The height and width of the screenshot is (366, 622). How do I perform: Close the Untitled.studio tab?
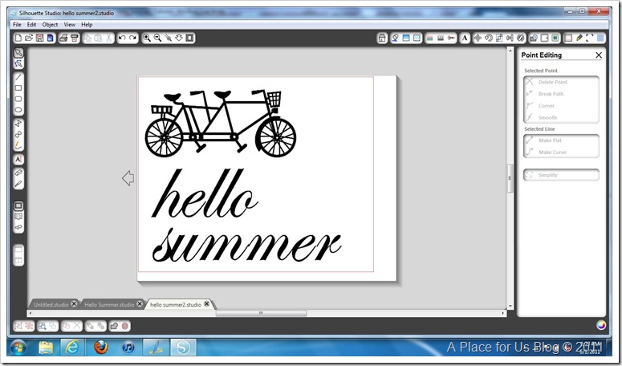(74, 303)
